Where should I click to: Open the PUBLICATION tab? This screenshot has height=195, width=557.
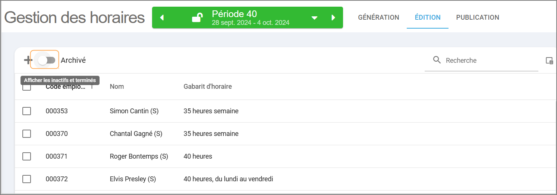478,17
